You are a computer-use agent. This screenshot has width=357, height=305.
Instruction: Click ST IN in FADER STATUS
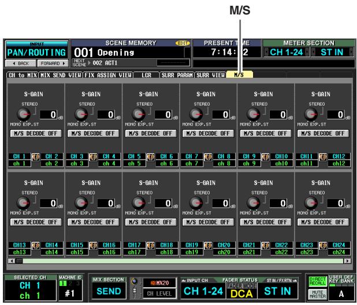click(277, 291)
